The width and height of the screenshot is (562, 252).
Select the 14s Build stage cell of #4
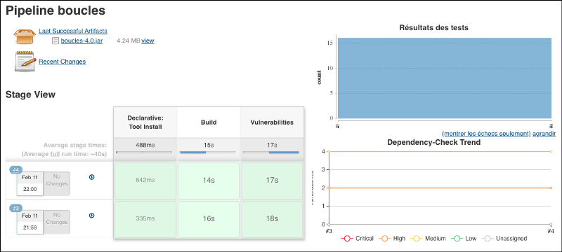[x=209, y=181]
